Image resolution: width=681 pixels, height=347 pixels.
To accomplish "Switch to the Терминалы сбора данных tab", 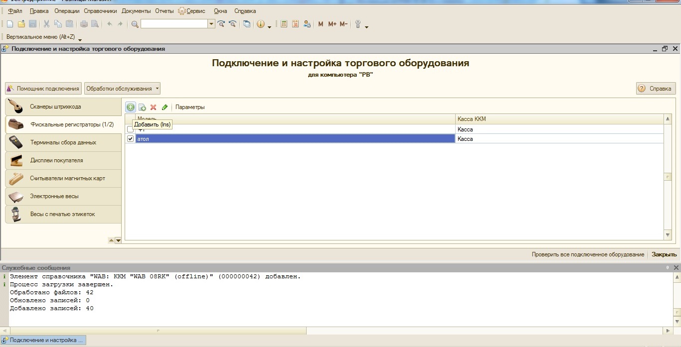I will coord(63,142).
